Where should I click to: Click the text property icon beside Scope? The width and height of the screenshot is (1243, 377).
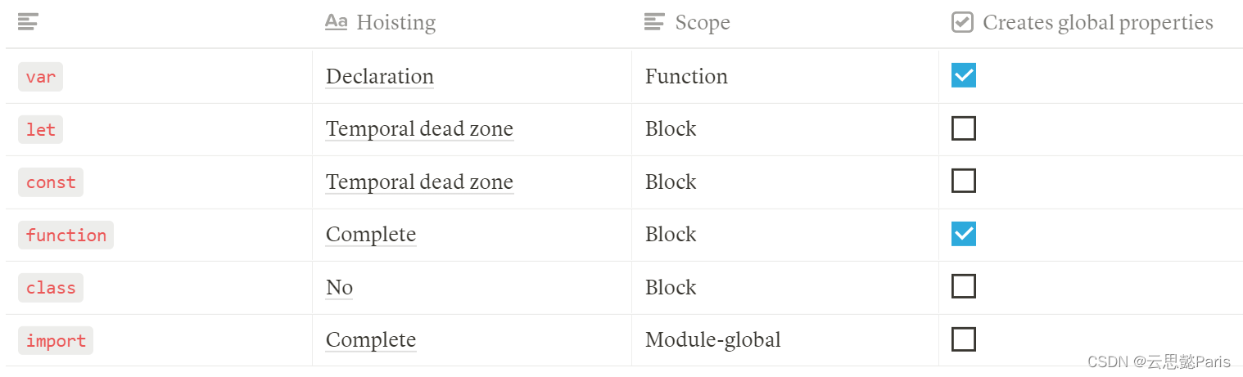tap(654, 22)
